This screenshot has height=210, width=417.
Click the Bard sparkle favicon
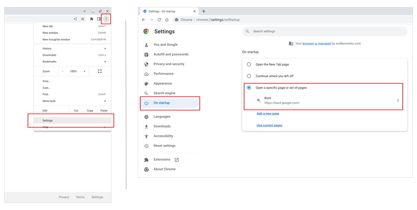pyautogui.click(x=258, y=100)
